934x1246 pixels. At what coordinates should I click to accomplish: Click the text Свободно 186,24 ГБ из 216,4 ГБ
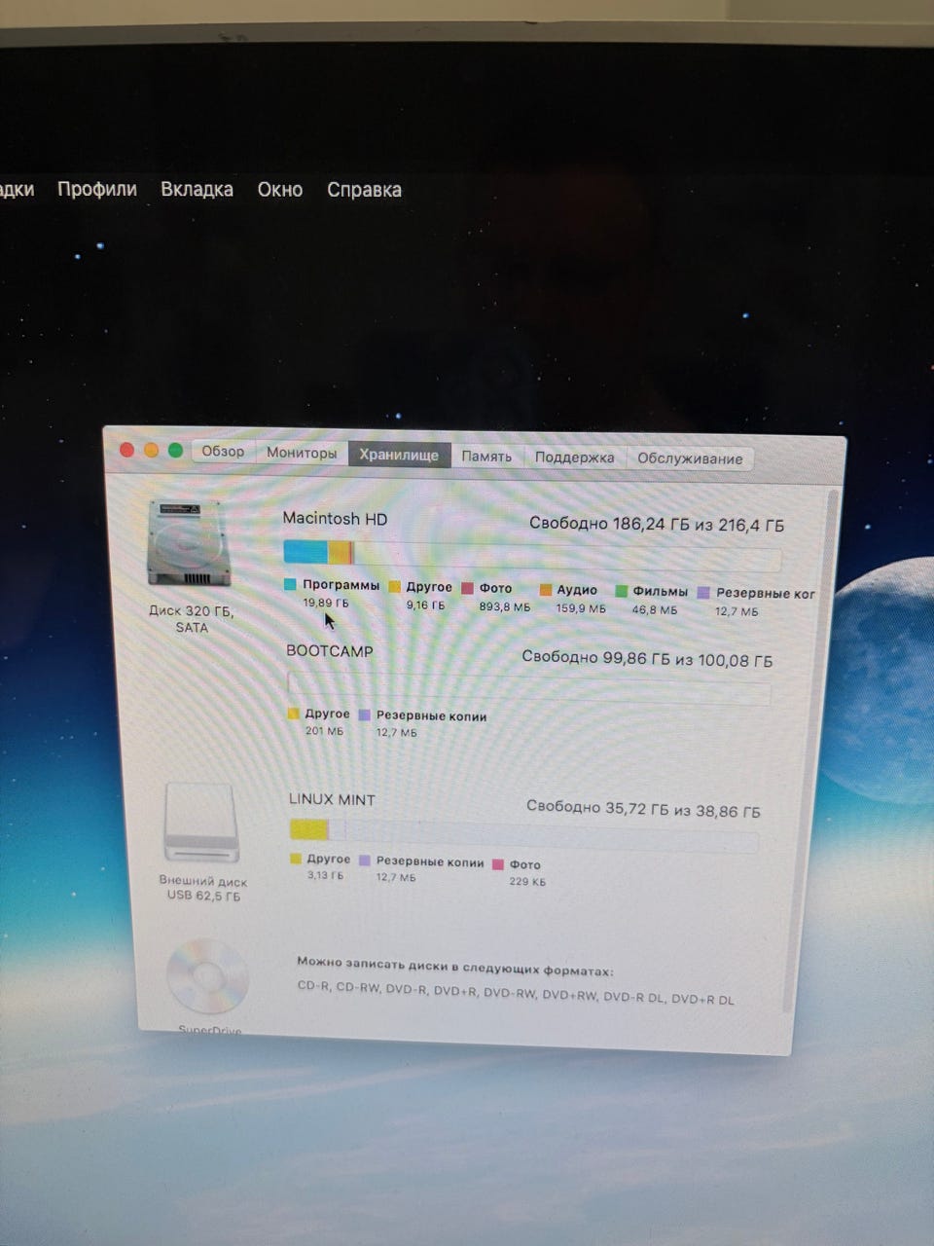657,524
